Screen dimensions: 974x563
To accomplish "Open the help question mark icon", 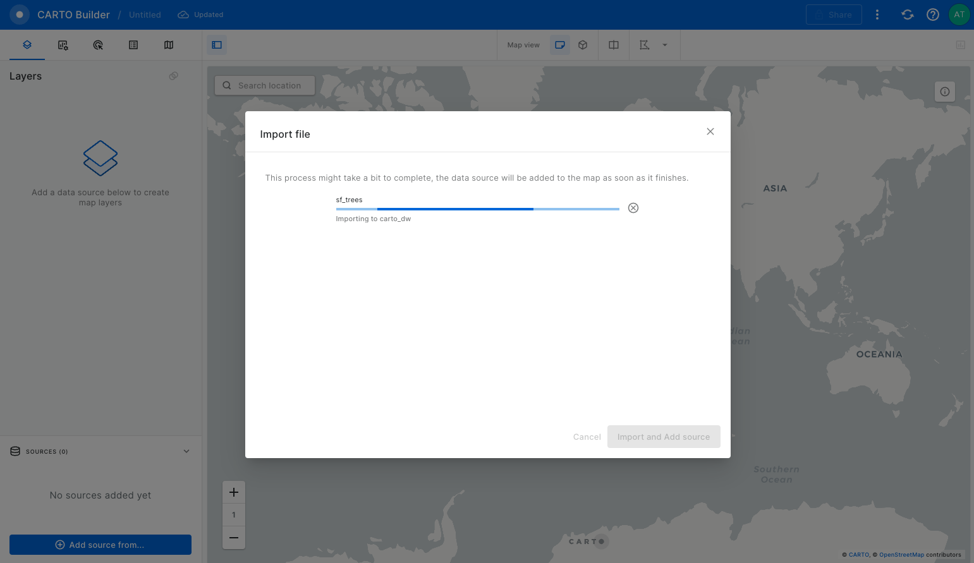I will 933,15.
